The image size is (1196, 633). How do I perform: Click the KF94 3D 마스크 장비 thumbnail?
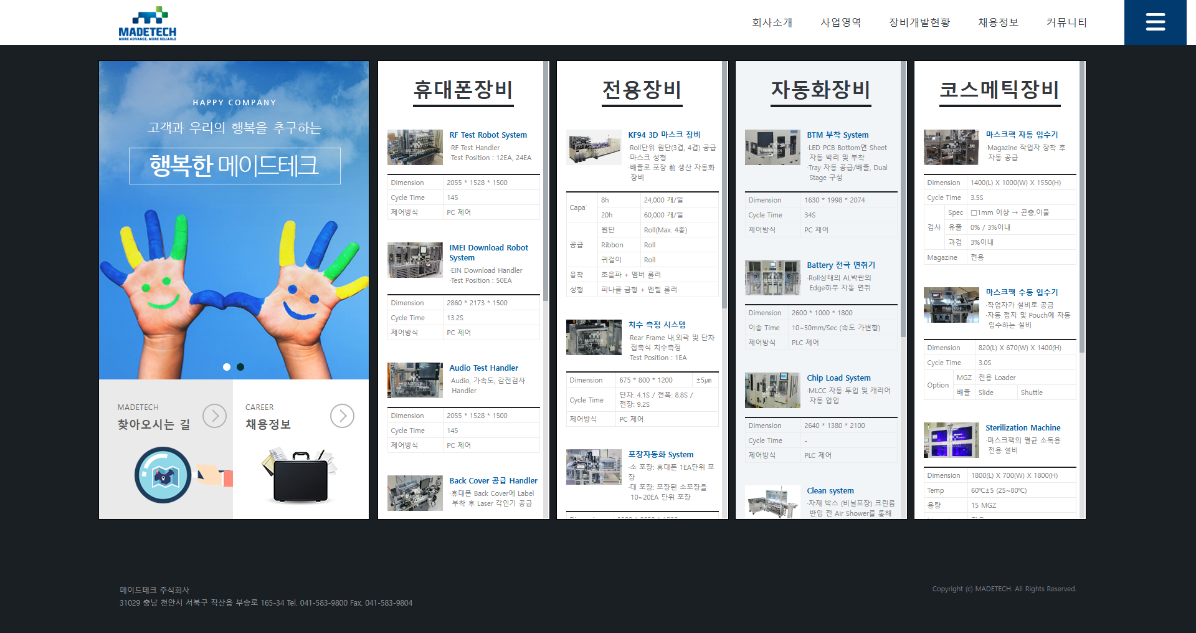(594, 147)
